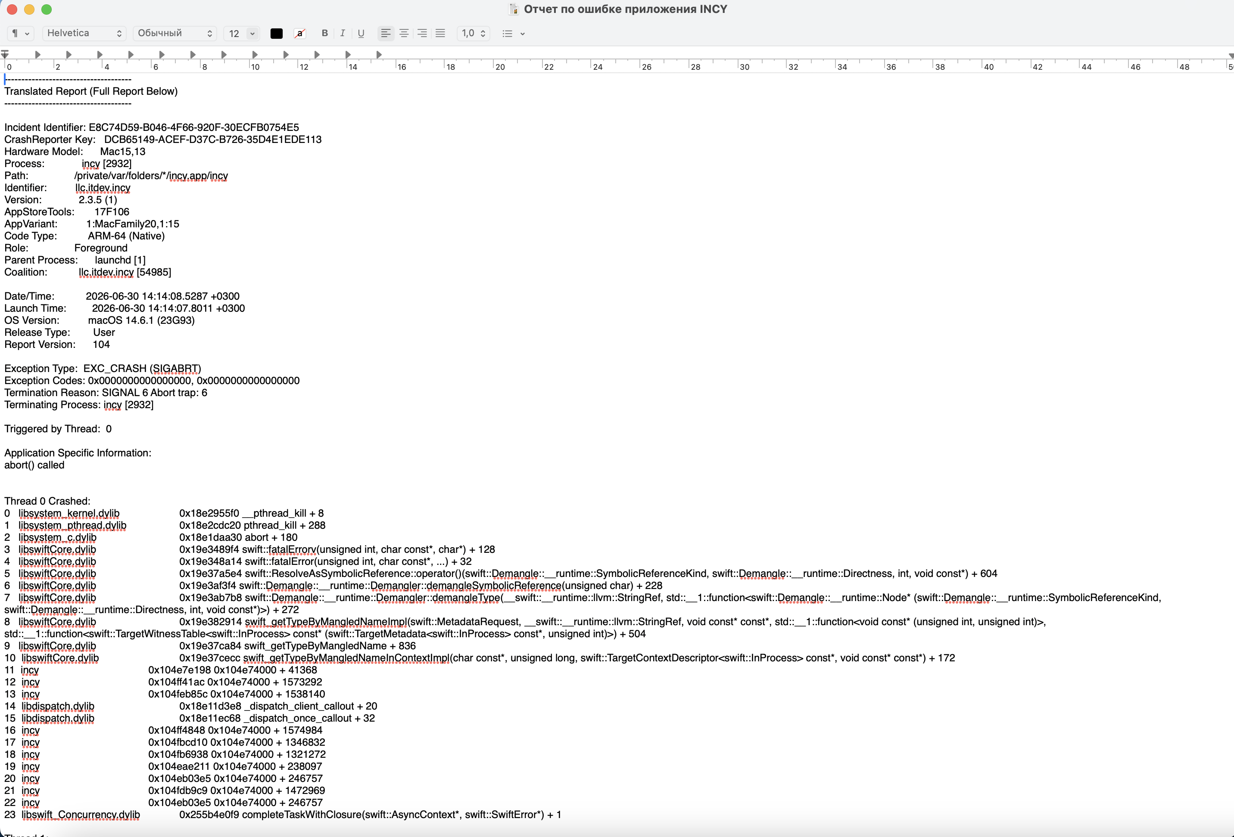Screen dimensions: 1234x837
Task: Click the window title Отчет по ошибке приложения INCY
Action: (x=626, y=9)
